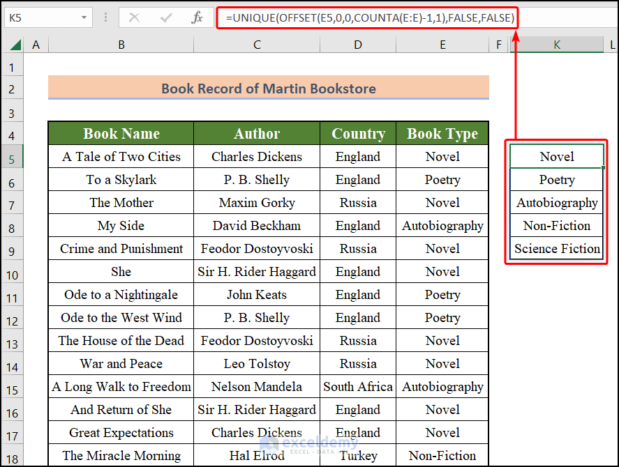This screenshot has height=467, width=619.
Task: Open the Insert Function fx dialog
Action: 197,17
